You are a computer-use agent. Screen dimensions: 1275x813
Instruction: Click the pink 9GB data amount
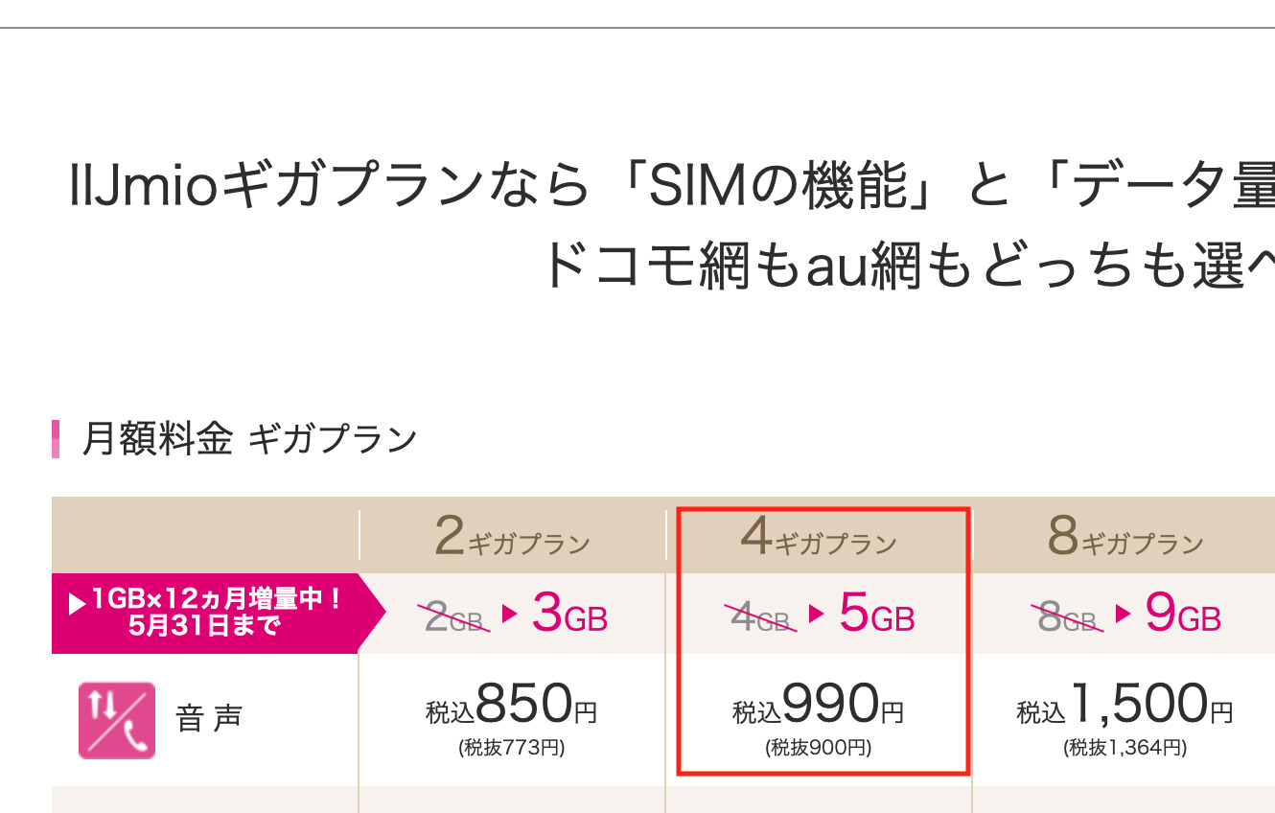point(1183,616)
